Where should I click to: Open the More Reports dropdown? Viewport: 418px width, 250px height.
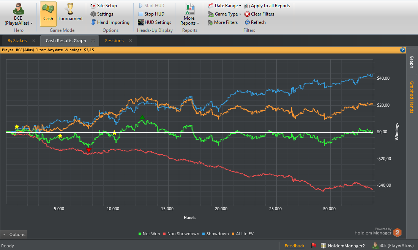(189, 14)
